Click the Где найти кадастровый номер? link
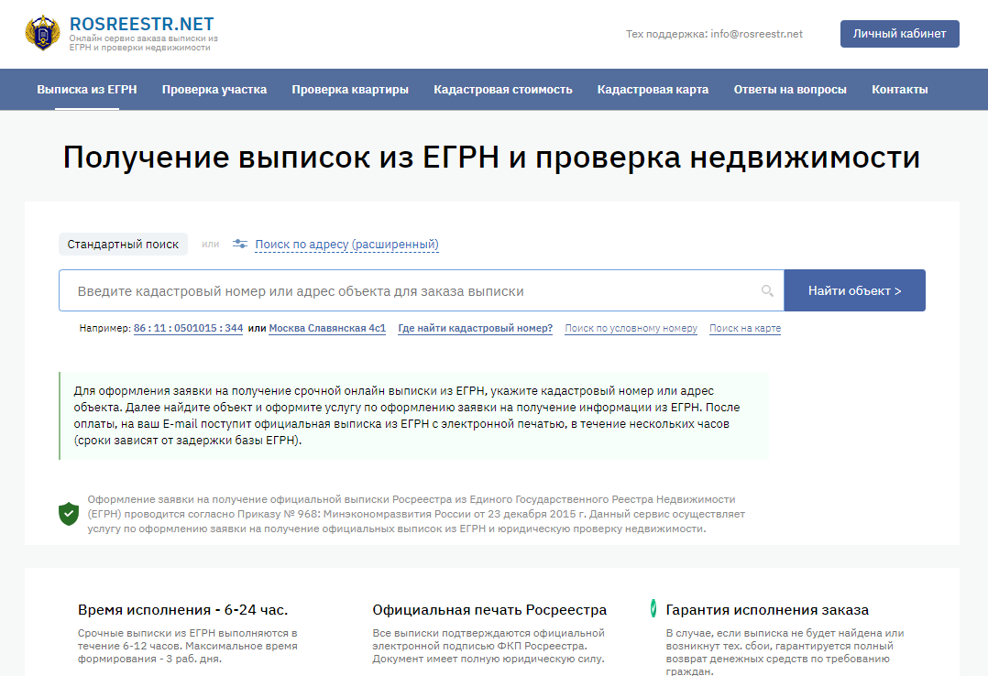Screen dimensions: 988x676 pos(475,329)
